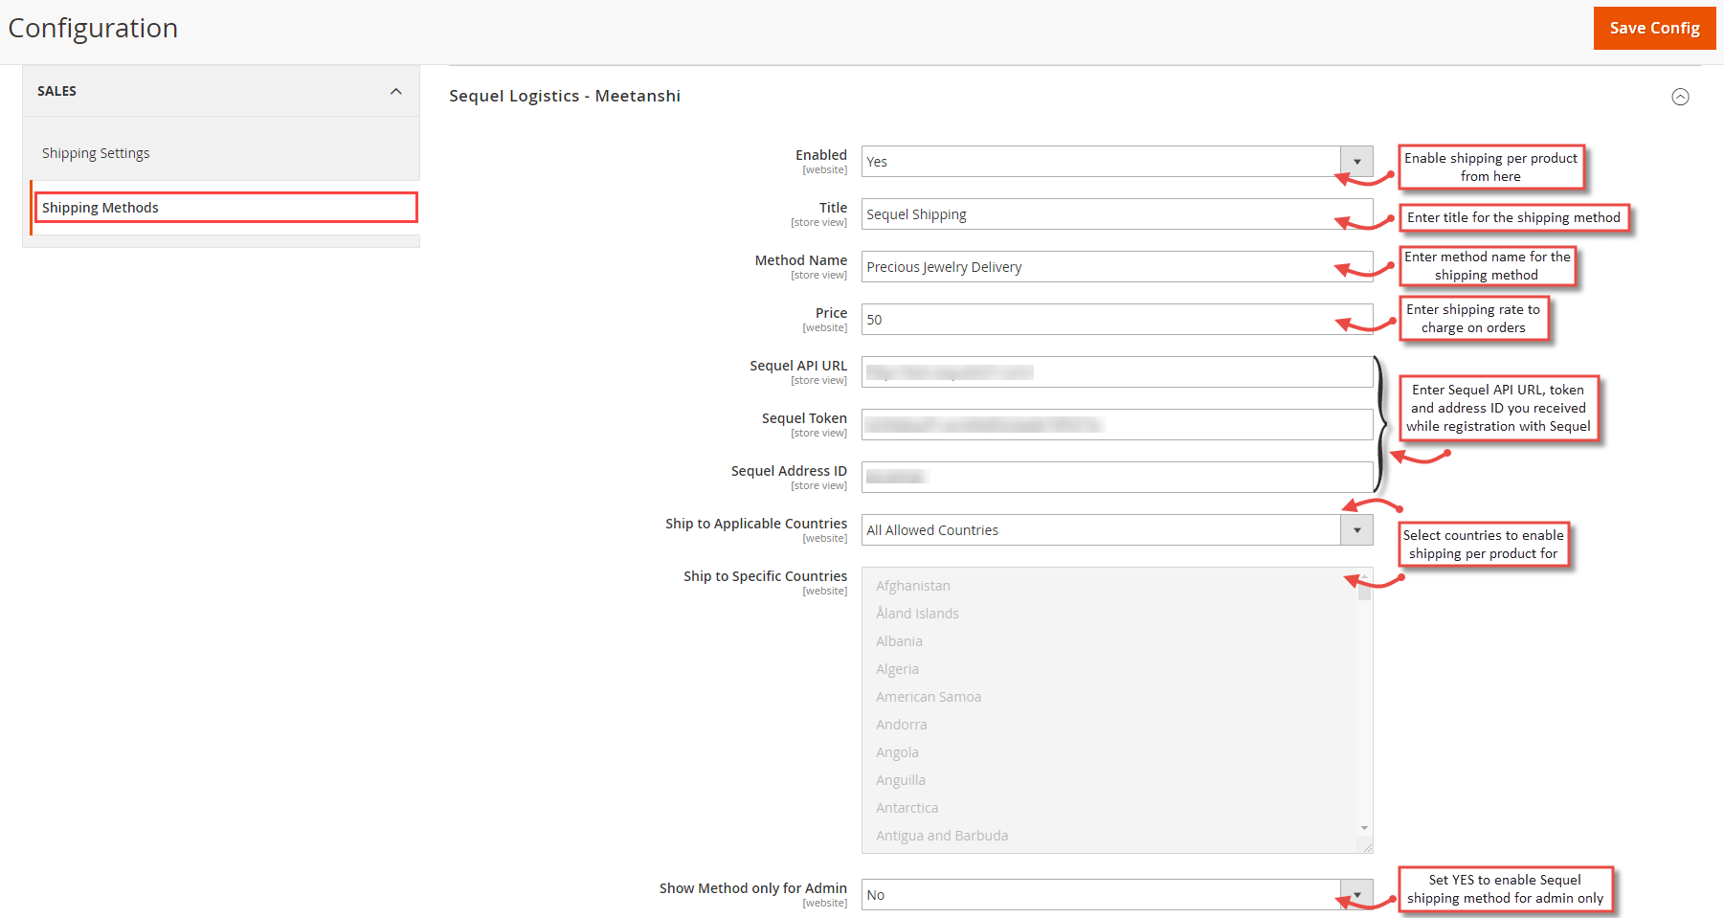Open the Show Method only for Admin dropdown arrow

pyautogui.click(x=1355, y=894)
